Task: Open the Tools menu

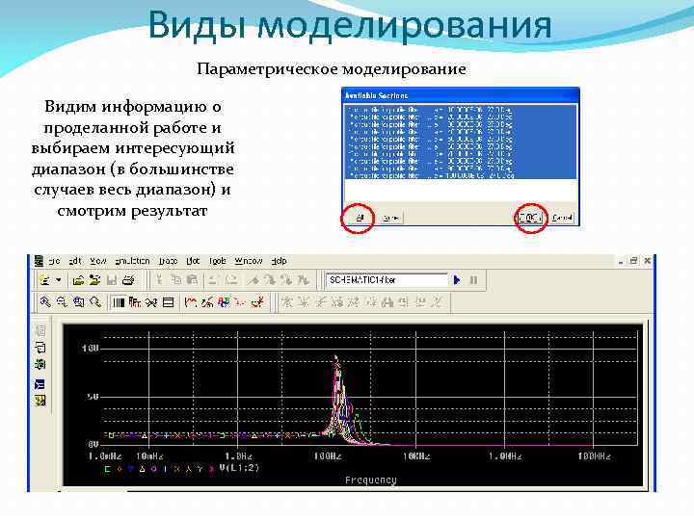Action: (217, 261)
